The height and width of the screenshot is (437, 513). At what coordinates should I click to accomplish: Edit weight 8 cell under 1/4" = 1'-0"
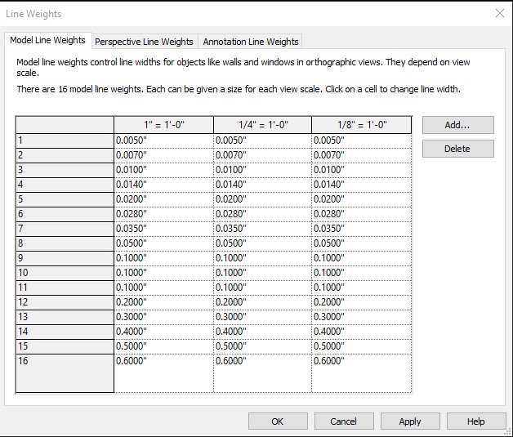click(x=263, y=243)
